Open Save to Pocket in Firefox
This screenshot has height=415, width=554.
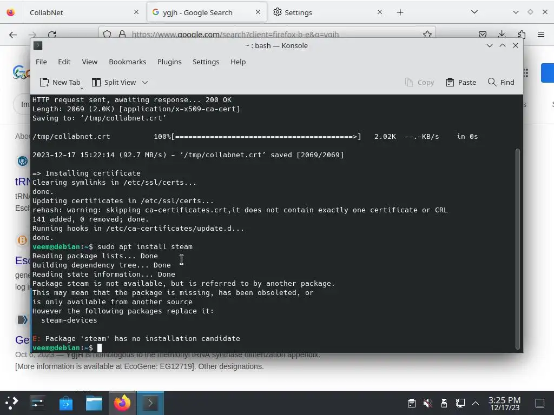[x=482, y=34]
